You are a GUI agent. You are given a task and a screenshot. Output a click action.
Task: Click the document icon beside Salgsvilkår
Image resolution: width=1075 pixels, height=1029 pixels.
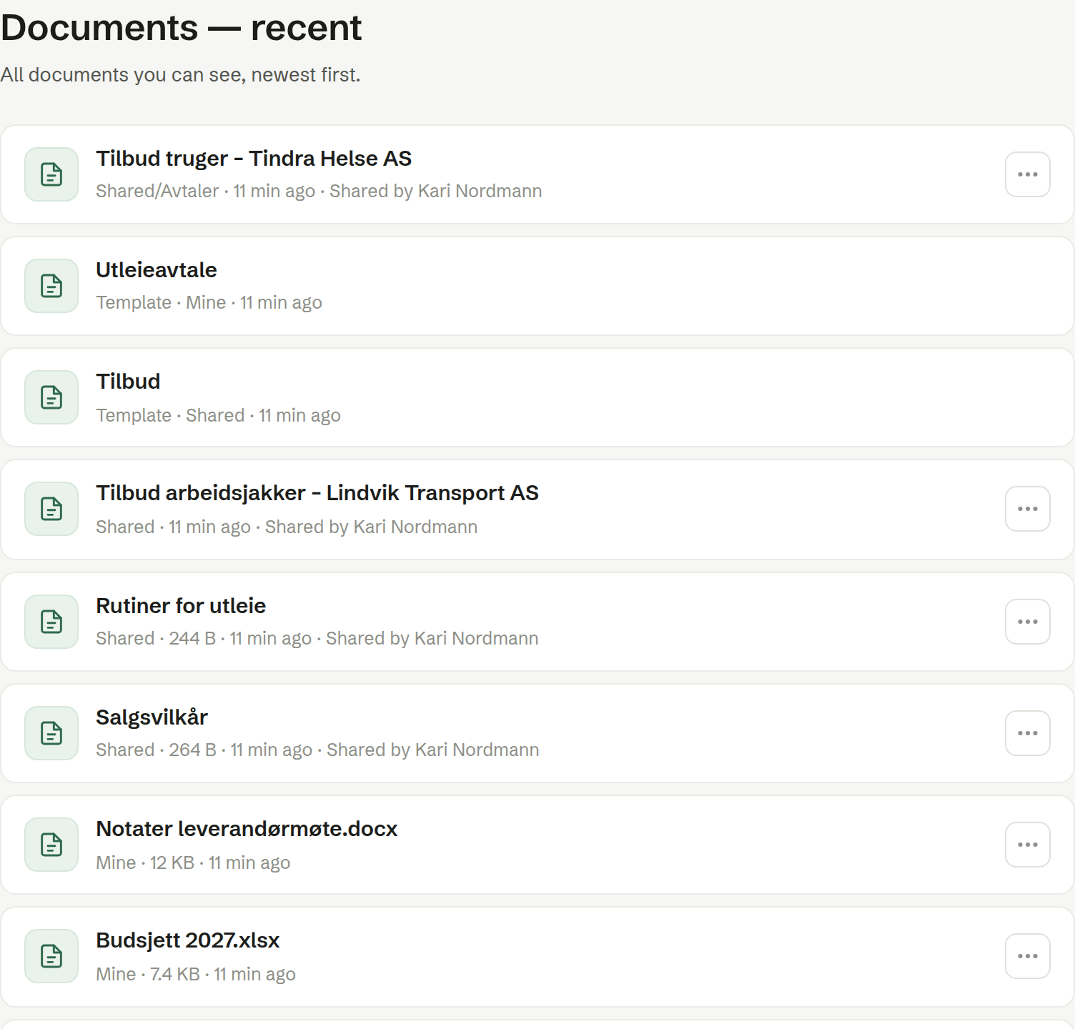(x=51, y=733)
